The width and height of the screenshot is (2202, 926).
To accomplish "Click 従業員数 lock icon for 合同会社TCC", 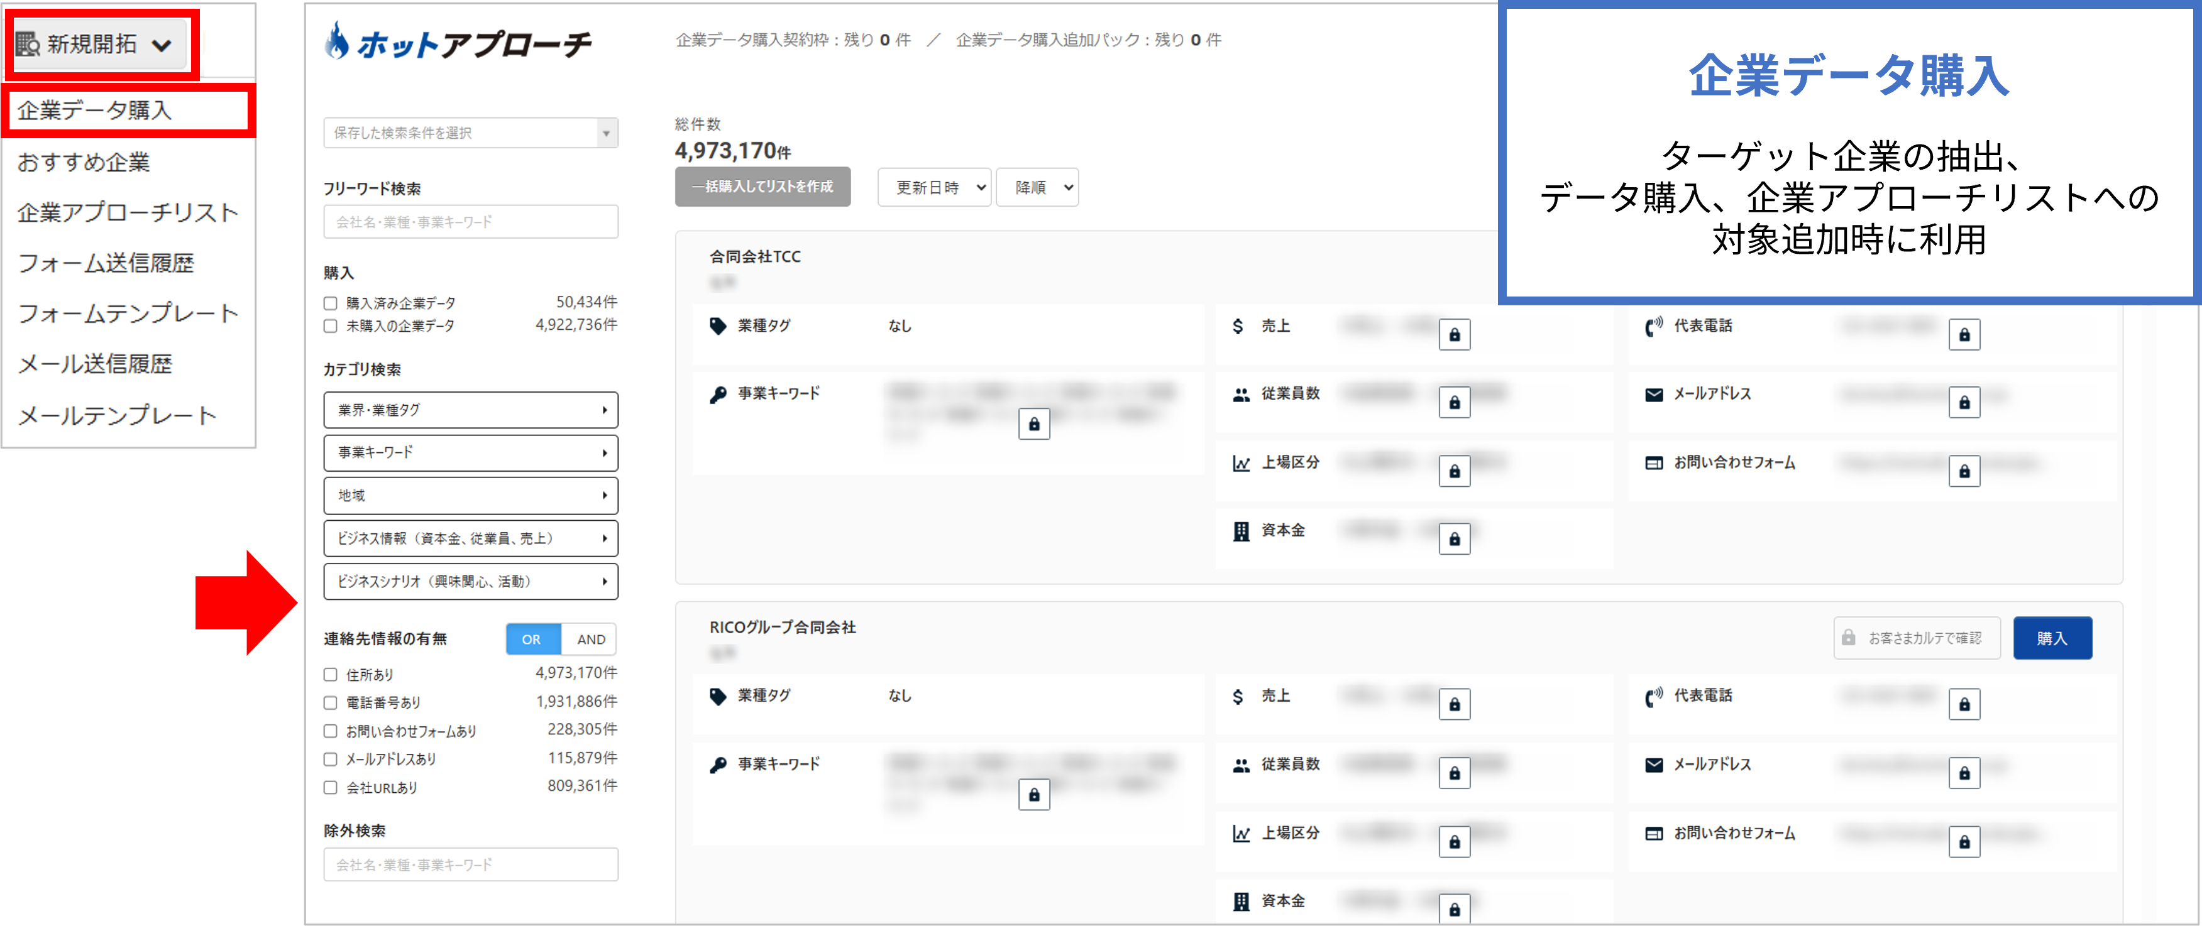I will tap(1454, 402).
